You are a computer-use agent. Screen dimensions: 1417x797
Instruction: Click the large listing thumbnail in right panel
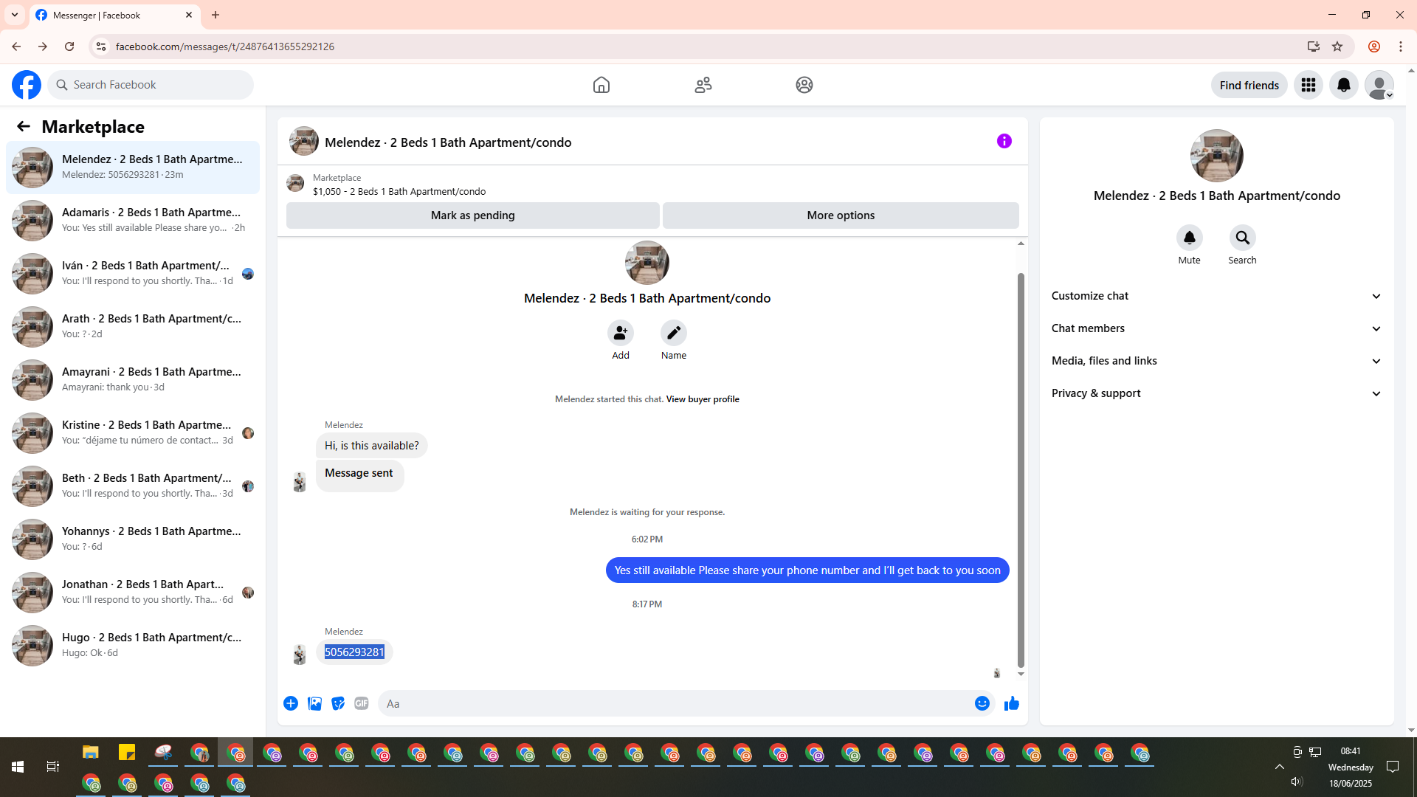click(x=1217, y=156)
